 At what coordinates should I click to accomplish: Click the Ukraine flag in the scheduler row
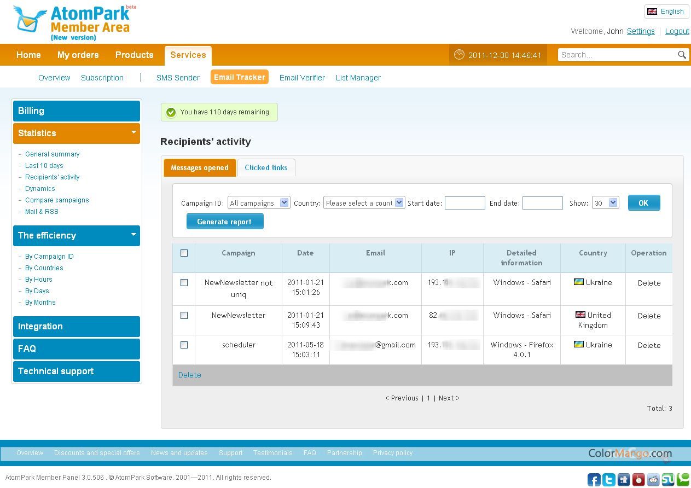click(578, 345)
